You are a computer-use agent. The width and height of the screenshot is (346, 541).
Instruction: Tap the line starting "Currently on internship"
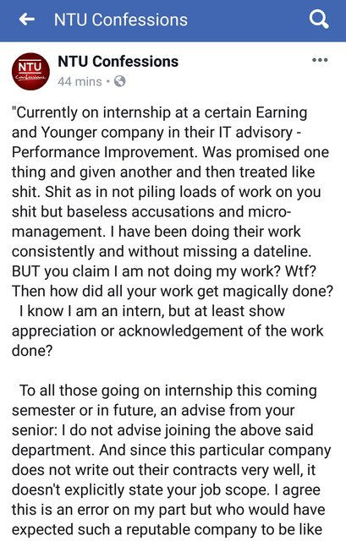coord(159,112)
